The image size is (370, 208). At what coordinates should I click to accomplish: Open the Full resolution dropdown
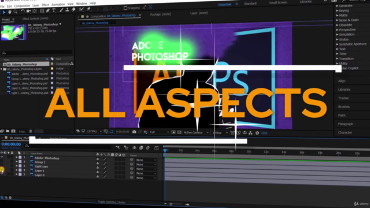160,132
